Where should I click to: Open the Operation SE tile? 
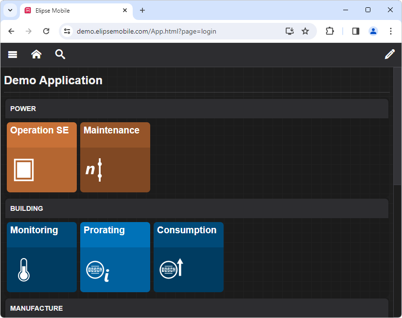point(42,157)
